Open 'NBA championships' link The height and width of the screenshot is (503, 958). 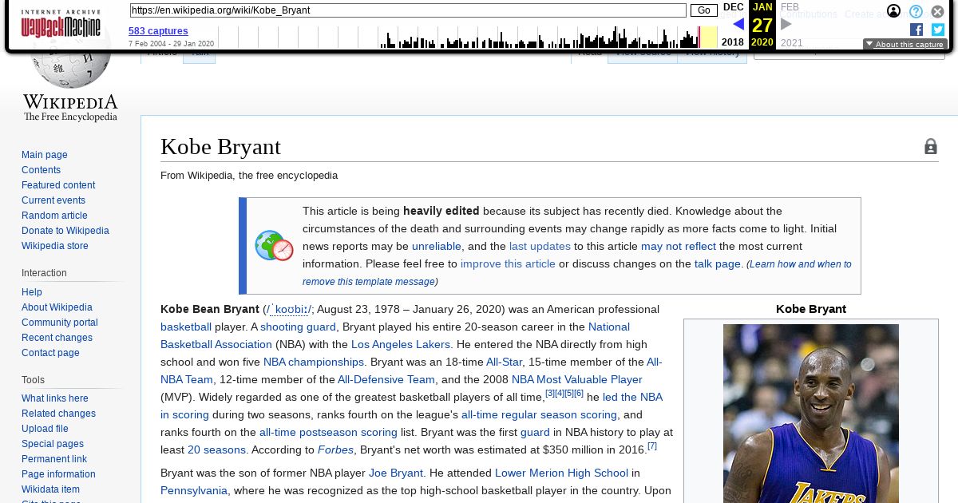tap(314, 362)
